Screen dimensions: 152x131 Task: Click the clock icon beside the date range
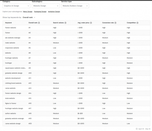tap(137, 129)
